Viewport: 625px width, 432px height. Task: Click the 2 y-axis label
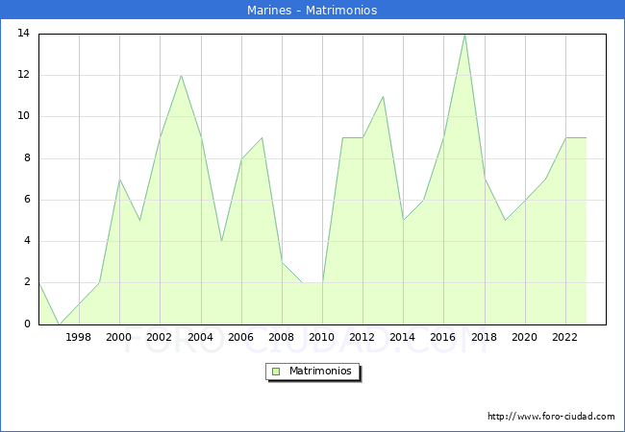click(x=26, y=282)
